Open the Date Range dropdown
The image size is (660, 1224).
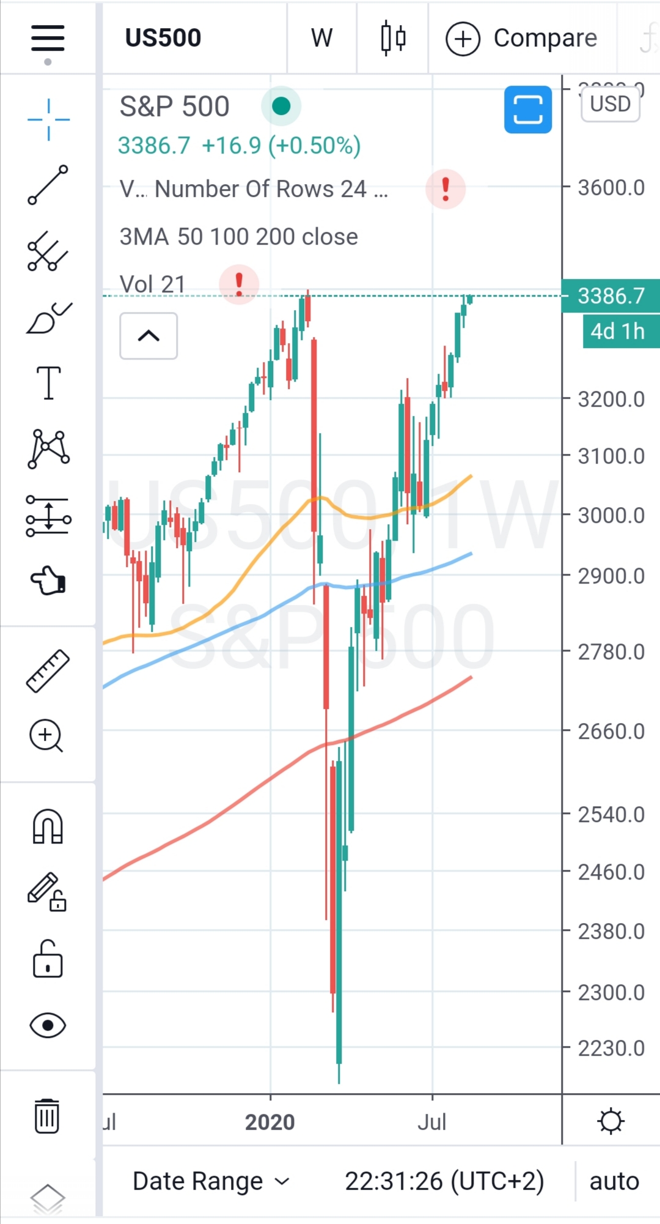210,1181
